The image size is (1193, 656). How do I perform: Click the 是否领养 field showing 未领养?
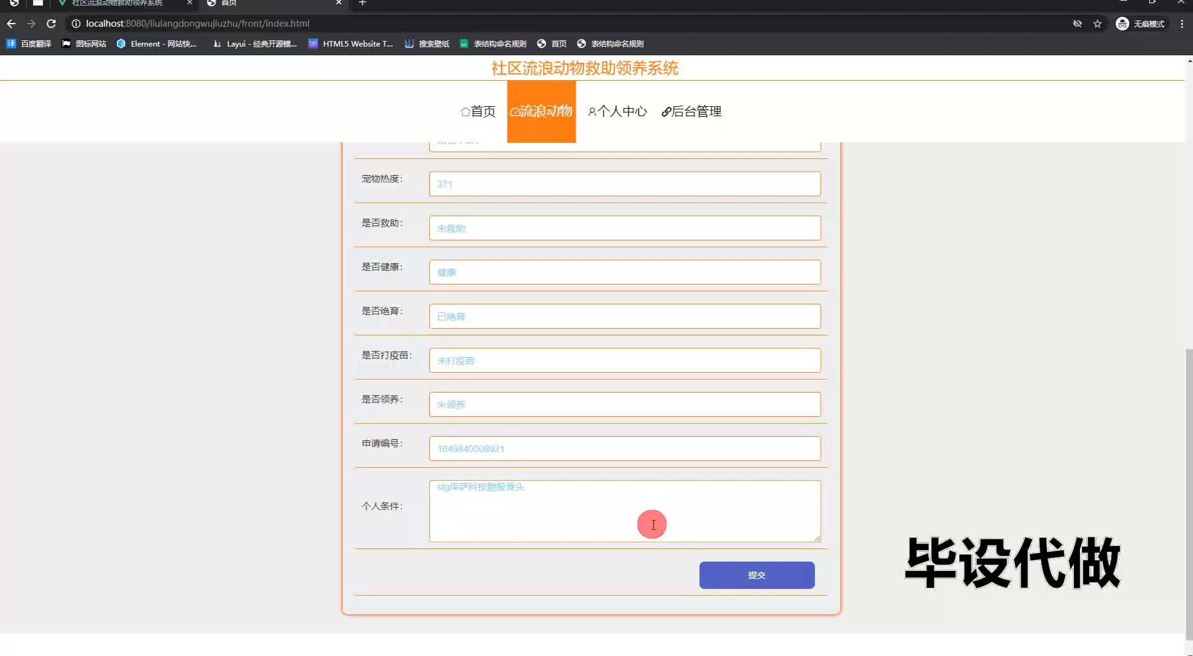625,404
